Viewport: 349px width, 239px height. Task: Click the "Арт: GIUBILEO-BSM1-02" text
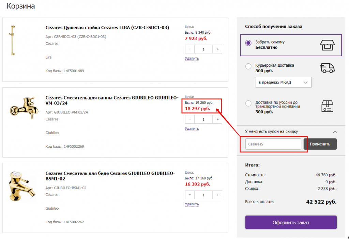tap(66, 188)
